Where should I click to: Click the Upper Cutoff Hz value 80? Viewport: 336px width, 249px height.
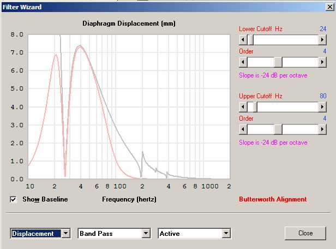323,96
